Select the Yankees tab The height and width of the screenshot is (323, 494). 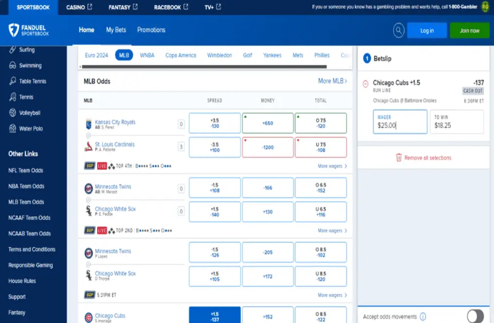coord(272,55)
